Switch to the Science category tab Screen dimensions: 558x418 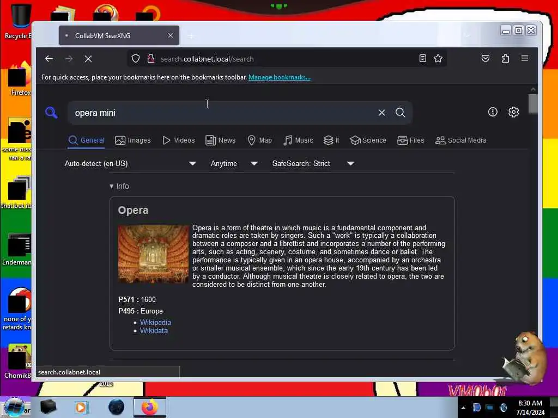coord(368,140)
